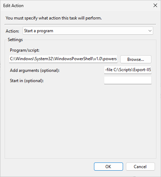Click the 'Program/script:' label
The height and width of the screenshot is (177, 161).
click(24, 50)
